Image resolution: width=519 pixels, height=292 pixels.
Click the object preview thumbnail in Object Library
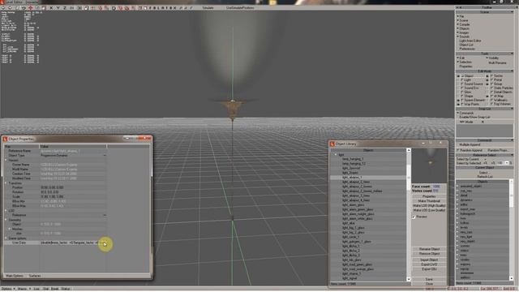(429, 165)
